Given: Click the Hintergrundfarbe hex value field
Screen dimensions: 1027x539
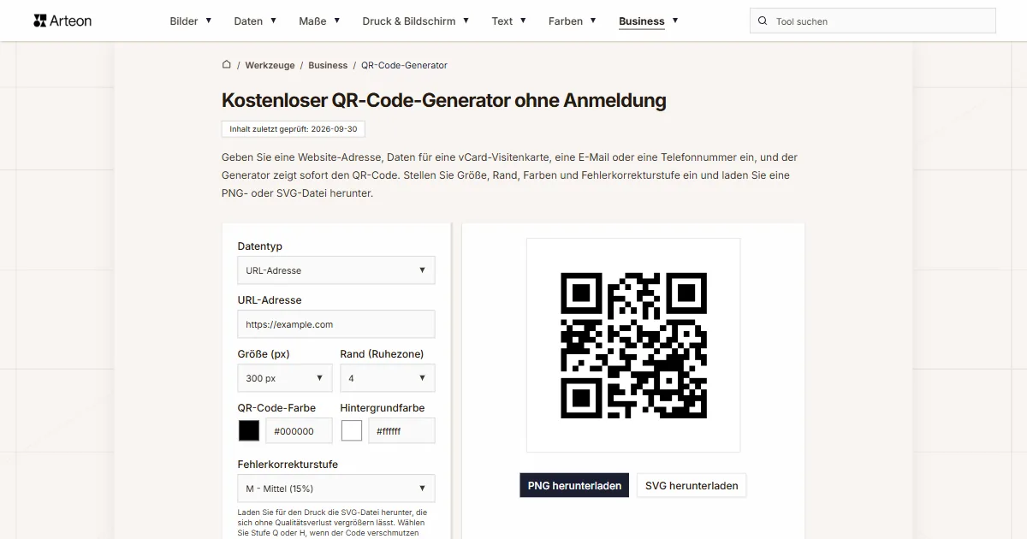Looking at the screenshot, I should (x=401, y=431).
